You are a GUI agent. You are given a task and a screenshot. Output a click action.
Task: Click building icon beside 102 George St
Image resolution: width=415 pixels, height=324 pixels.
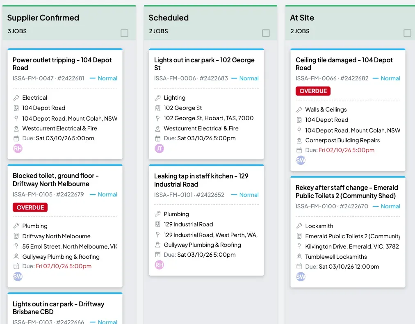158,108
